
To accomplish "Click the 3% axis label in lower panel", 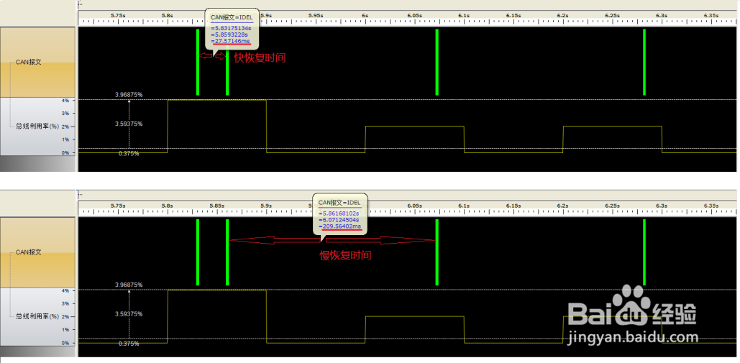I will coord(65,303).
